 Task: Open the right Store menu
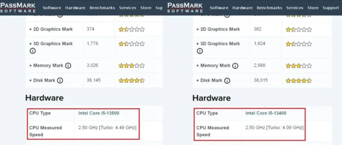tap(313, 8)
